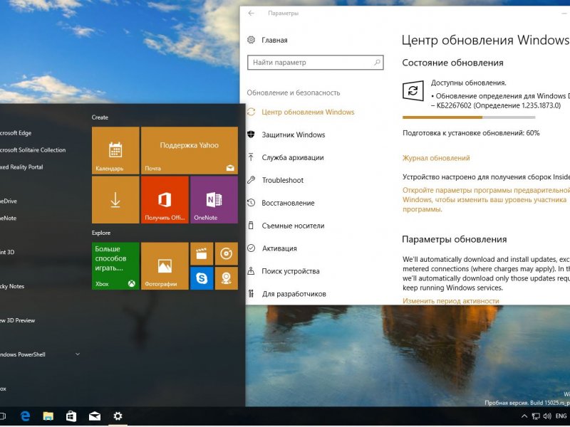The height and width of the screenshot is (427, 570).
Task: Open the Календарь tile in Start menu
Action: pyautogui.click(x=115, y=150)
